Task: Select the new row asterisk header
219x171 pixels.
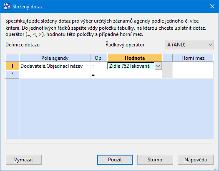Action: pyautogui.click(x=12, y=74)
